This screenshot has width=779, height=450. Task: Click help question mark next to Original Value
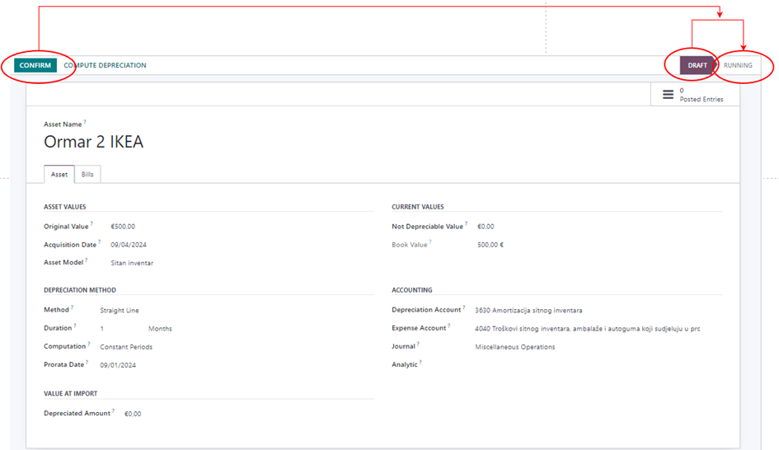(x=92, y=223)
